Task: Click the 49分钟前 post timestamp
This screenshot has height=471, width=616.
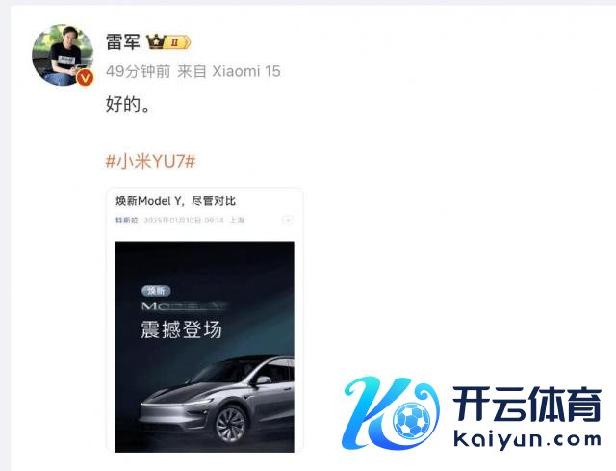Action: (x=139, y=71)
